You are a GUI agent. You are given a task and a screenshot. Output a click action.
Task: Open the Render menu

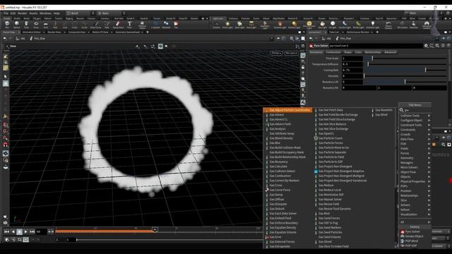pos(22,13)
